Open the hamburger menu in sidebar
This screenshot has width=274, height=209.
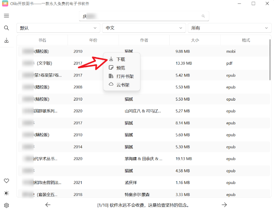click(x=6, y=16)
